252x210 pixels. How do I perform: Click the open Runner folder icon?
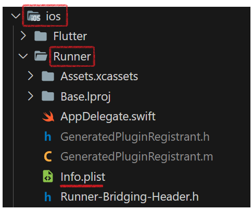coord(41,56)
